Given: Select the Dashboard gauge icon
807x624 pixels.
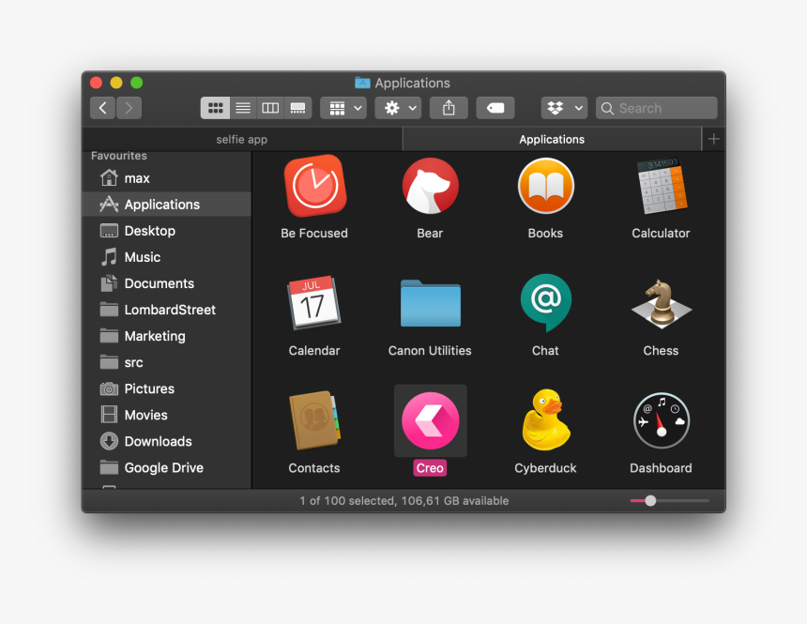Looking at the screenshot, I should (x=662, y=420).
